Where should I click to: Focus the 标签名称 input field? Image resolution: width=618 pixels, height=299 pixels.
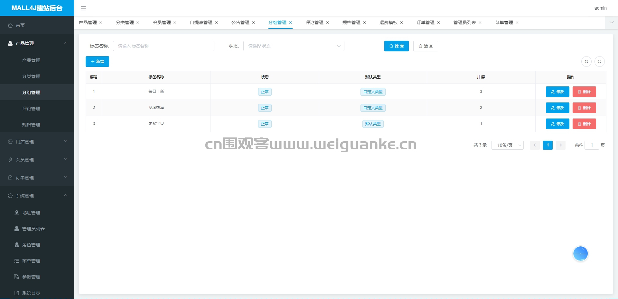(x=164, y=46)
